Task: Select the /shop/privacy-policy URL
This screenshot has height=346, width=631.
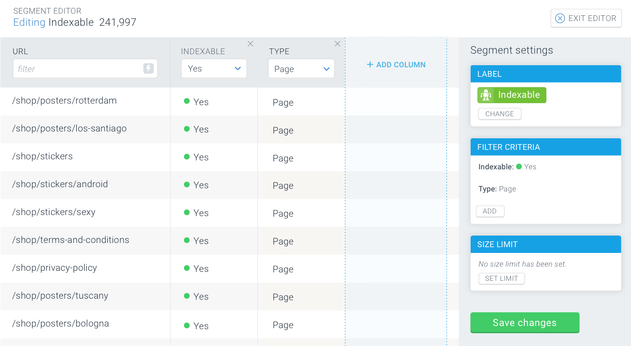Action: [55, 268]
